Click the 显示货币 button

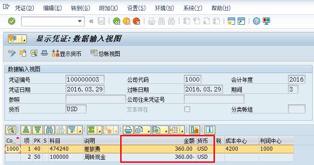pyautogui.click(x=66, y=54)
